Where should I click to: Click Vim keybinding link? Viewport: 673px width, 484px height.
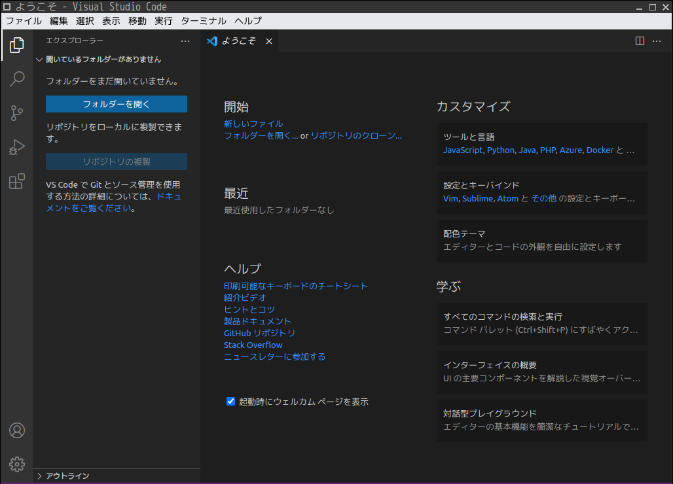[x=450, y=199]
